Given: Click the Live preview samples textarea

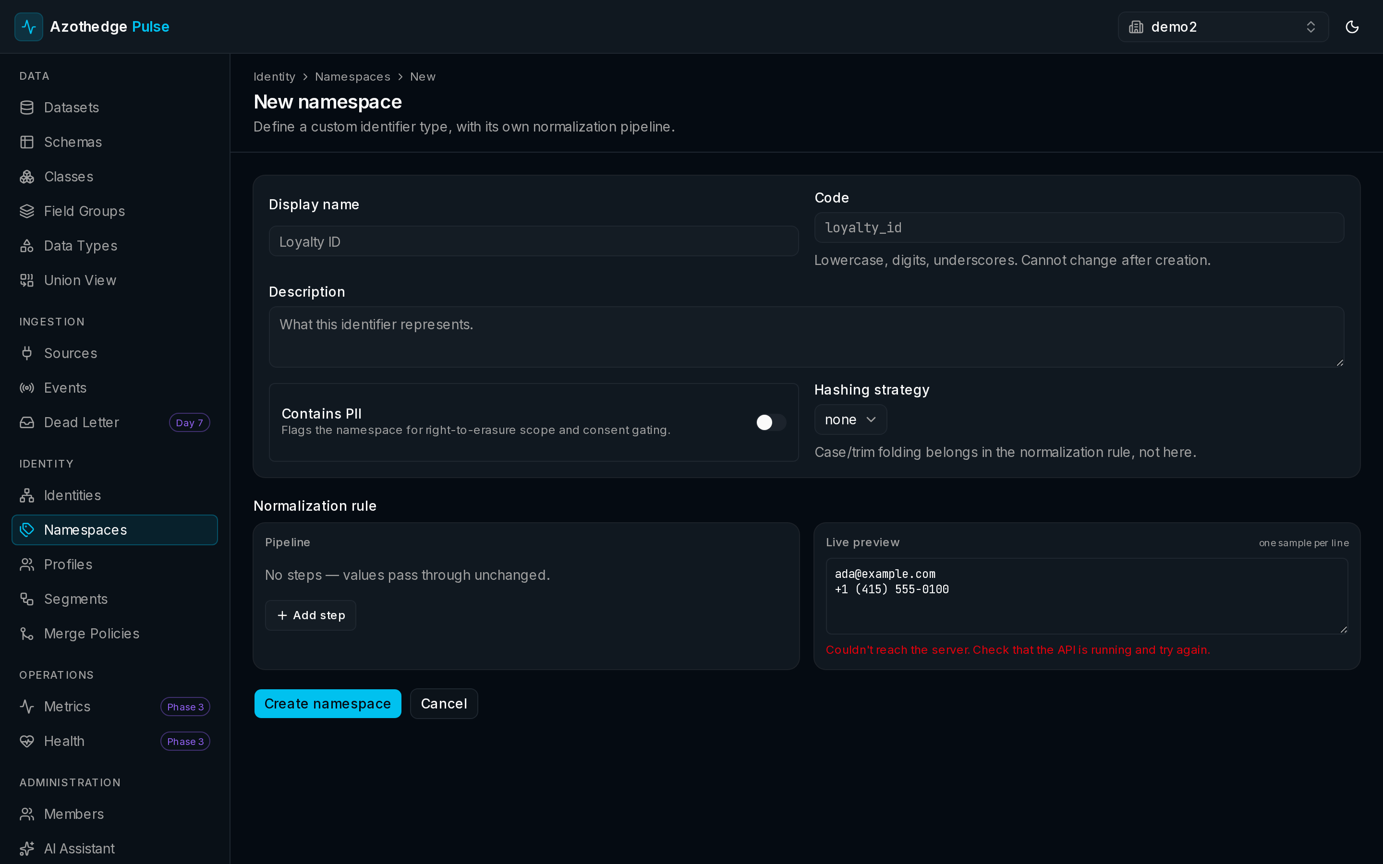Looking at the screenshot, I should 1086,596.
